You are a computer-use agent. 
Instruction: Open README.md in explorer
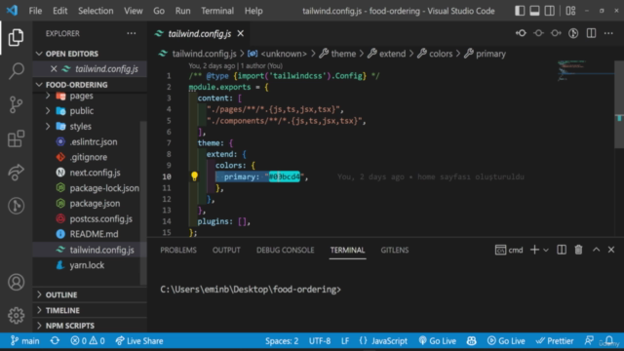point(94,234)
